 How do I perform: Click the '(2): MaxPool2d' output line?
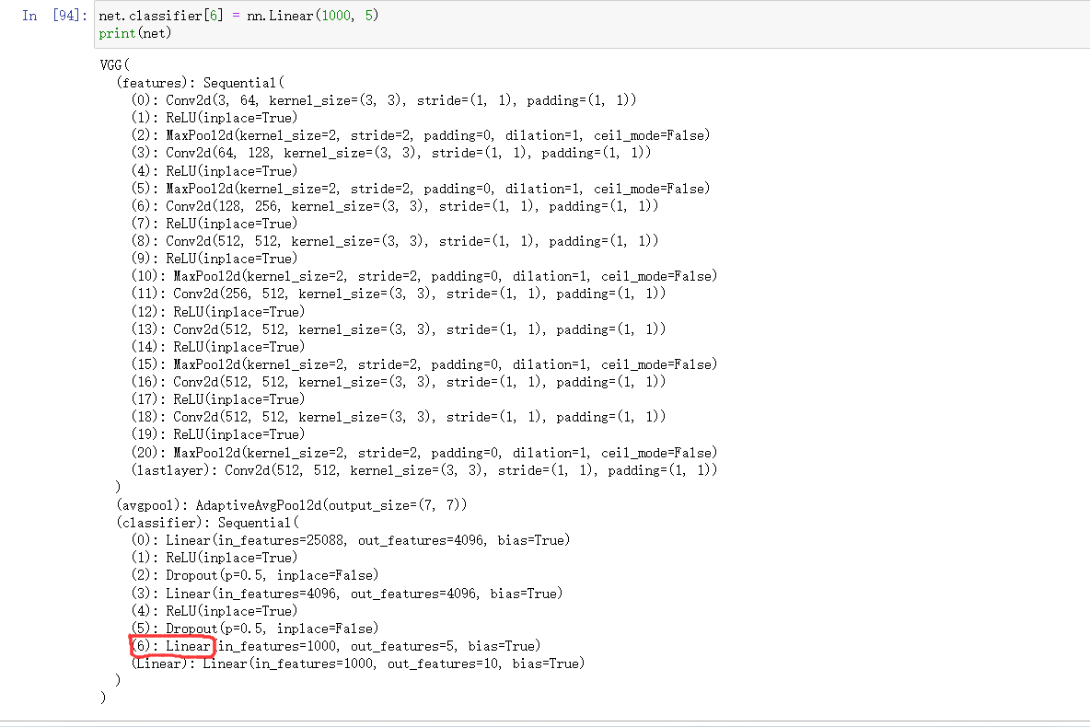421,135
